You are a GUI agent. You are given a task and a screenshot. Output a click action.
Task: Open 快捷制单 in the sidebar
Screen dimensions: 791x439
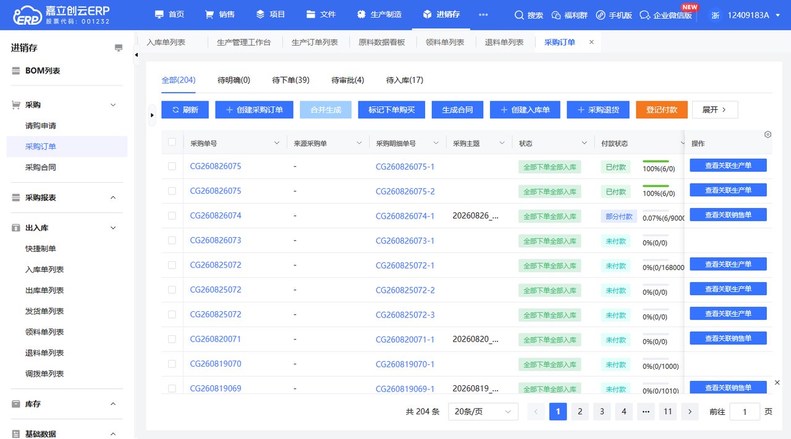[41, 249]
